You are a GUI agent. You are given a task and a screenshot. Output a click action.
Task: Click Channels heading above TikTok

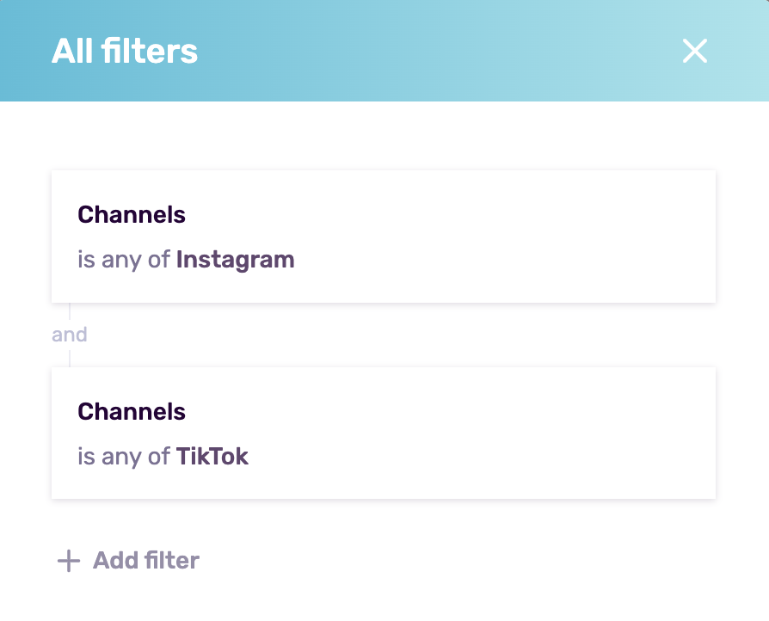coord(132,411)
